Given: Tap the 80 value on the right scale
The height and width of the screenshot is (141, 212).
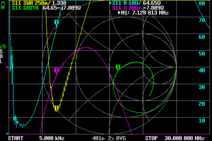Looking at the screenshot, I should [201, 3].
